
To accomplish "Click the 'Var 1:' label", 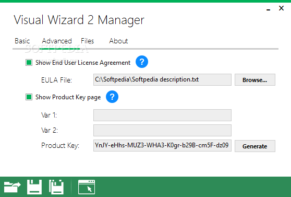I will click(x=49, y=115).
